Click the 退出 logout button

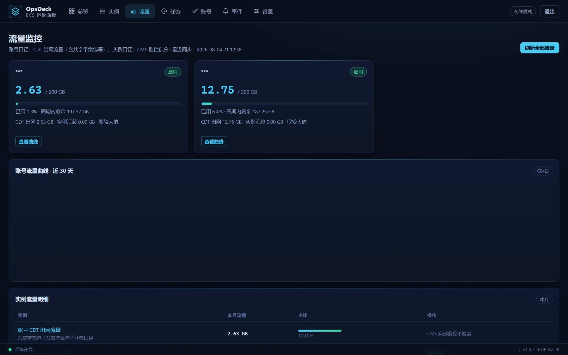point(549,12)
